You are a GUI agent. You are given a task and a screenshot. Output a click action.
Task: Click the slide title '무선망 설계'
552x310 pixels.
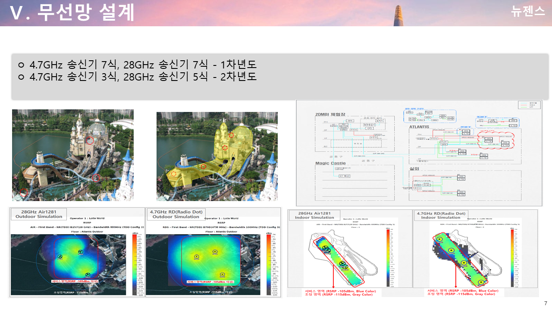tap(86, 12)
